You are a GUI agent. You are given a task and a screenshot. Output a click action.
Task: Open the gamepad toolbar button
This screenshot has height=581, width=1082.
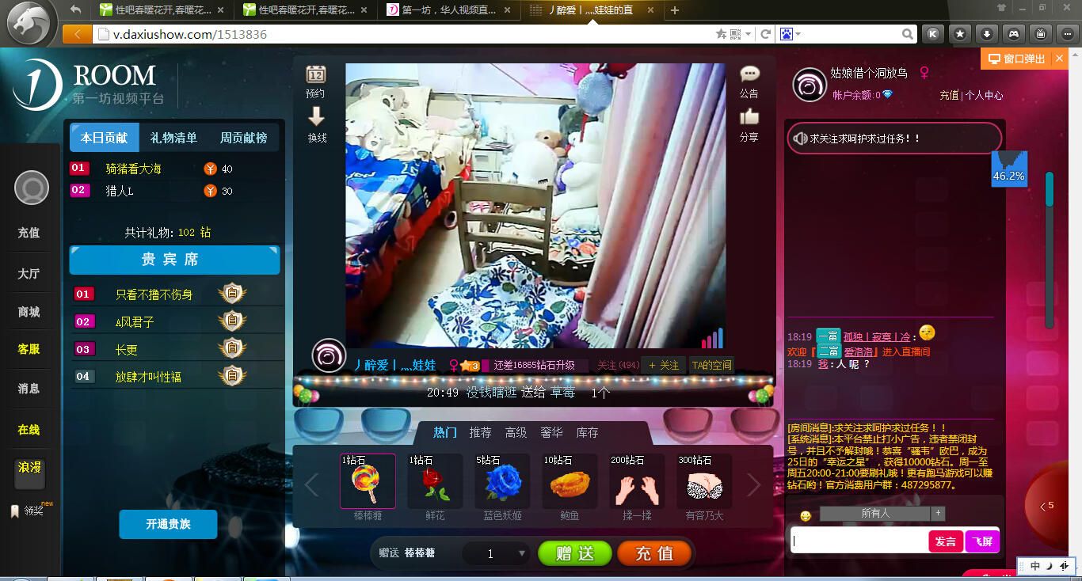click(1014, 34)
